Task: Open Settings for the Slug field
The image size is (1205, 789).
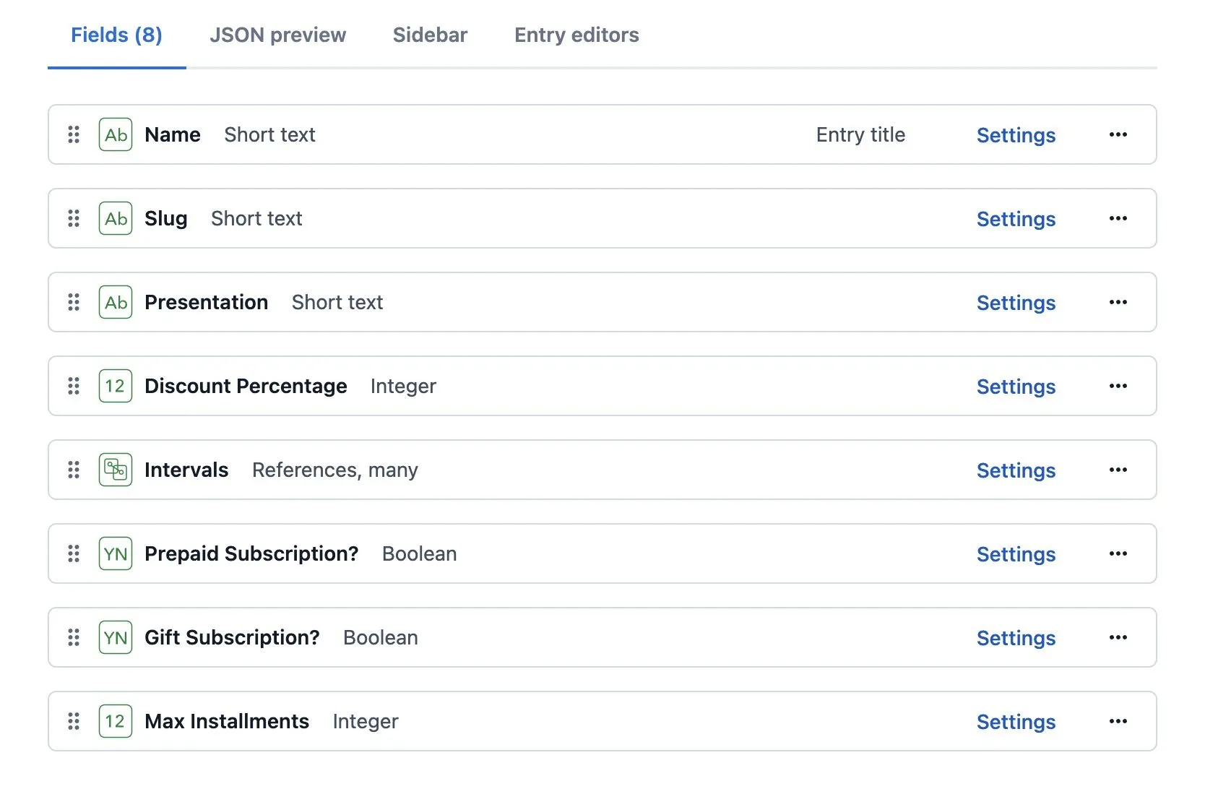Action: (1016, 219)
